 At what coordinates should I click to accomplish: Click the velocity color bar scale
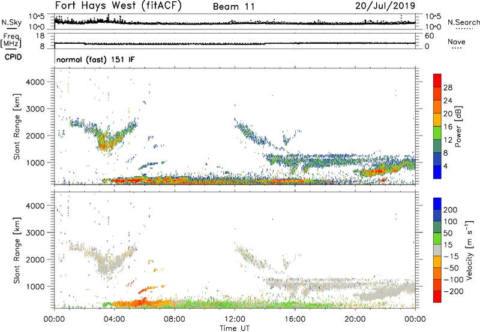(437, 250)
